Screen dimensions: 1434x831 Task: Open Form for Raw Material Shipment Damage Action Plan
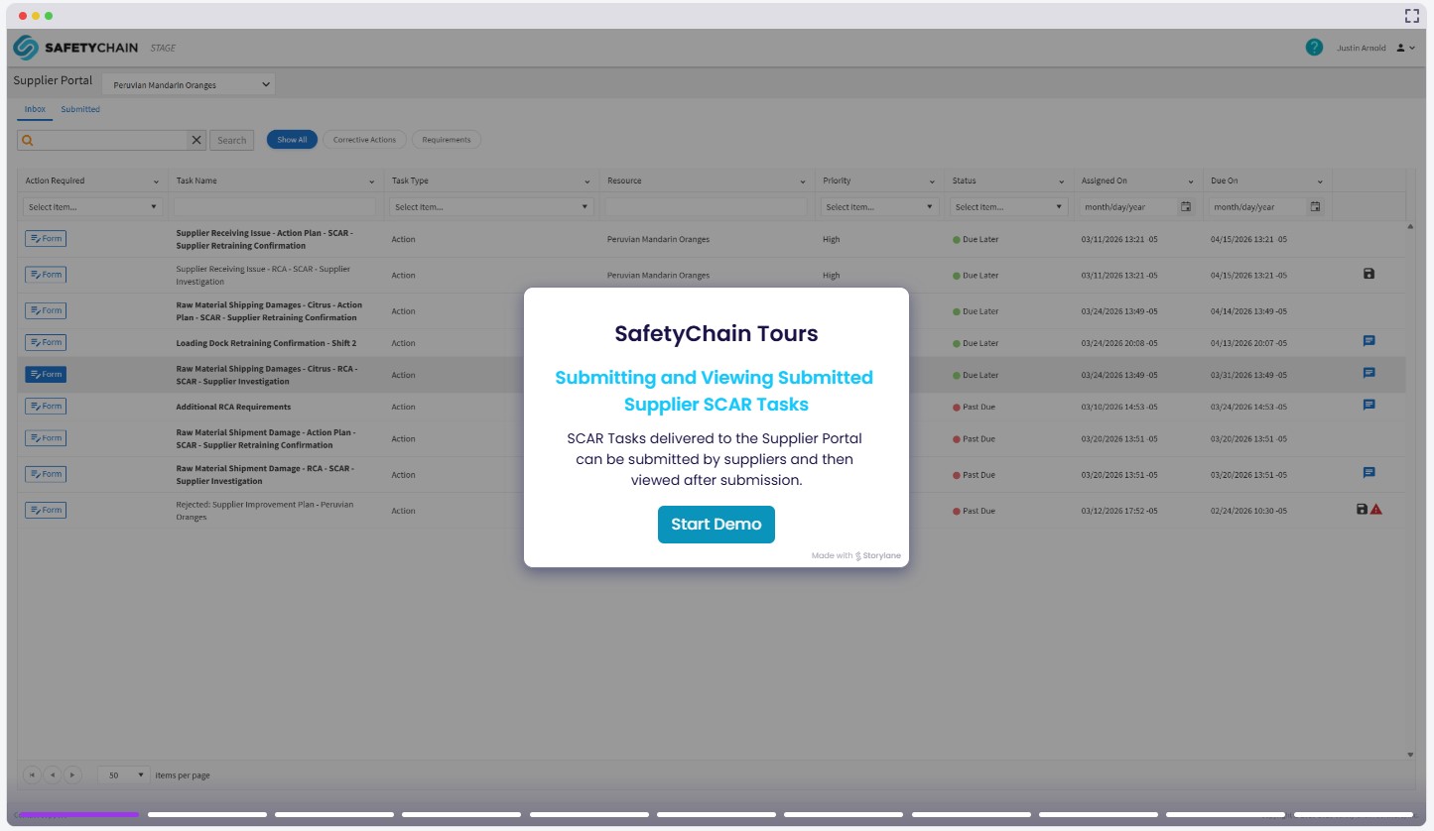(46, 437)
